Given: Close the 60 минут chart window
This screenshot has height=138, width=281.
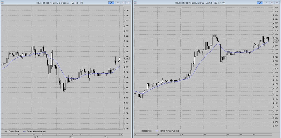Looking at the screenshot, I should click(x=277, y=3).
